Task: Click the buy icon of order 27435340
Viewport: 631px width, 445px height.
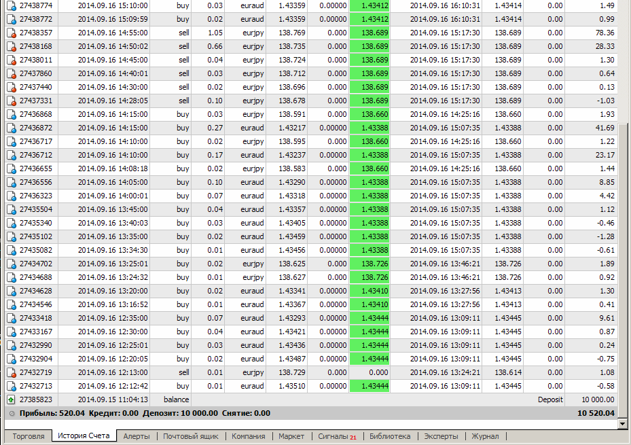Action: pos(12,224)
